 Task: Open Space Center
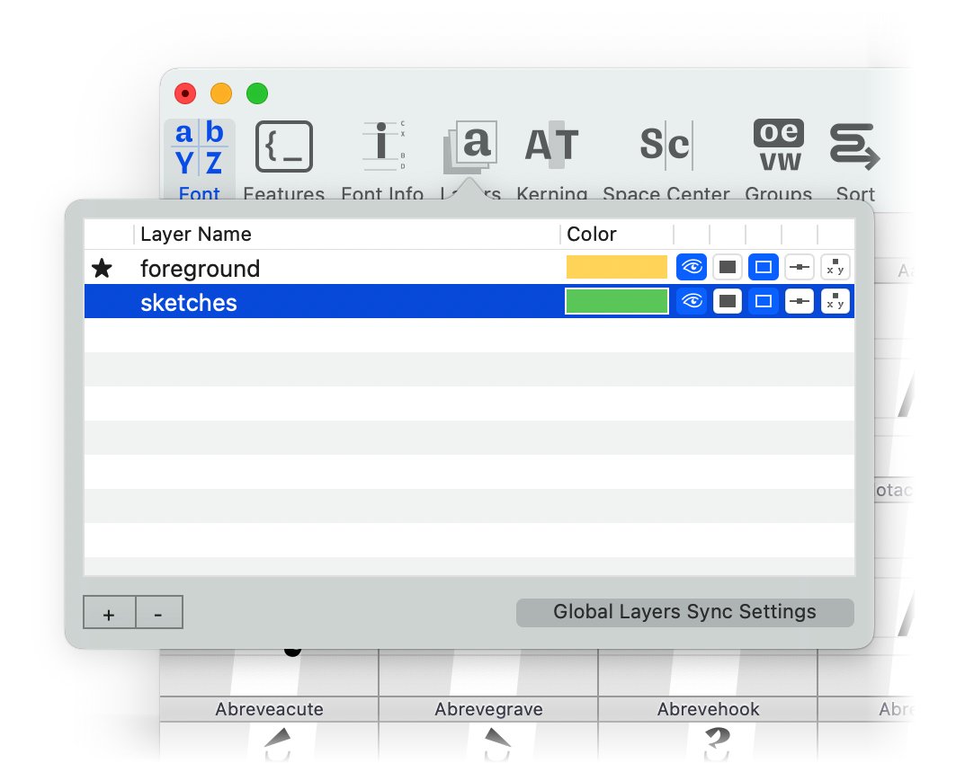point(666,160)
